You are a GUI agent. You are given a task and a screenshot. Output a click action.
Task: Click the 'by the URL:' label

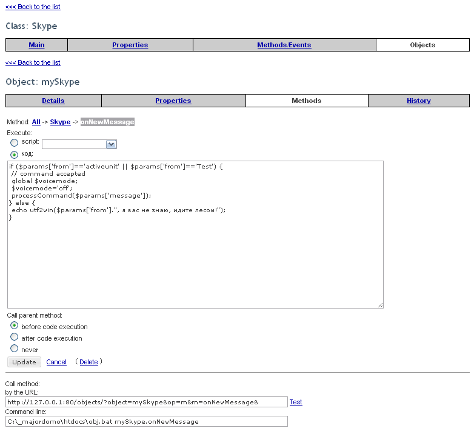pos(22,392)
